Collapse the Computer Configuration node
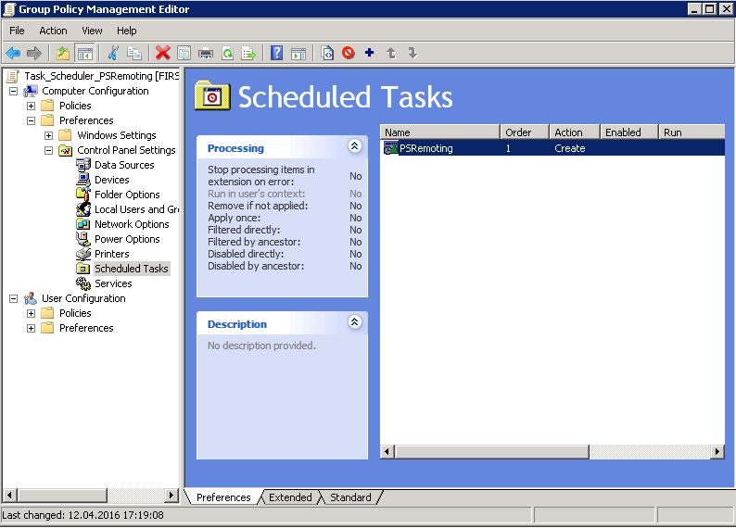 coord(14,91)
